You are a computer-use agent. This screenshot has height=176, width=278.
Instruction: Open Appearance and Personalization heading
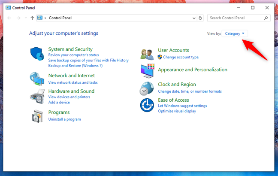pyautogui.click(x=193, y=70)
